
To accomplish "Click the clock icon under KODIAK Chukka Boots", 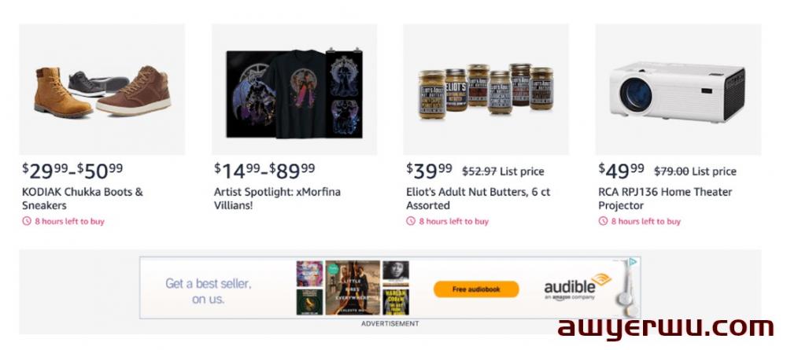I will pos(26,221).
